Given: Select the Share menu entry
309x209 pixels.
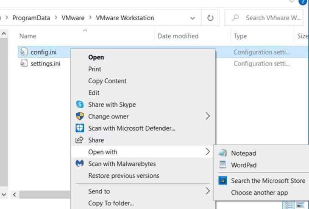Looking at the screenshot, I should click(x=143, y=140).
